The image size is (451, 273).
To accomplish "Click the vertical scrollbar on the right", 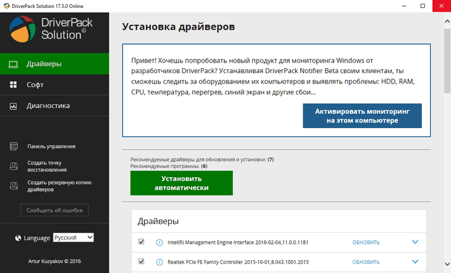I will click(x=447, y=62).
